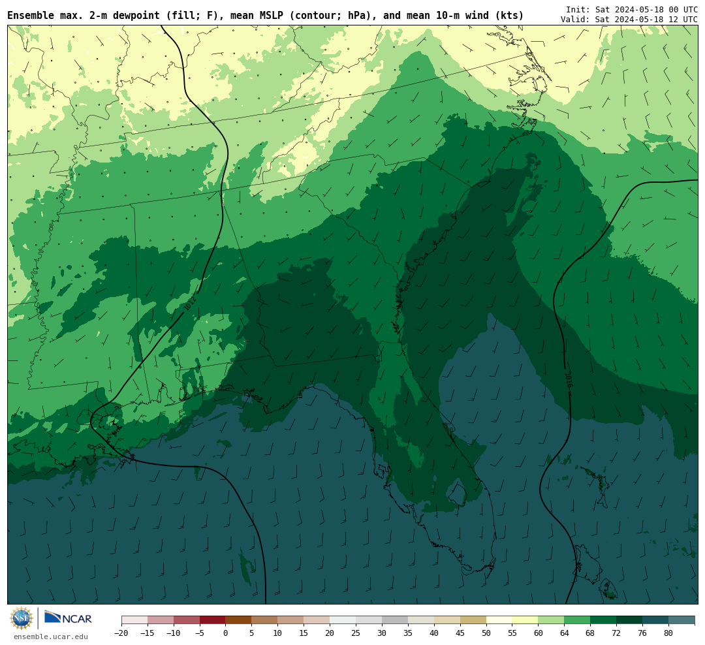Click the colorbar swatch between 30 and 35
705x645 pixels.
[395, 620]
